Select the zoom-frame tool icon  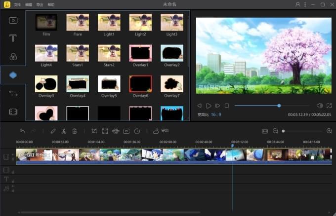click(105, 131)
